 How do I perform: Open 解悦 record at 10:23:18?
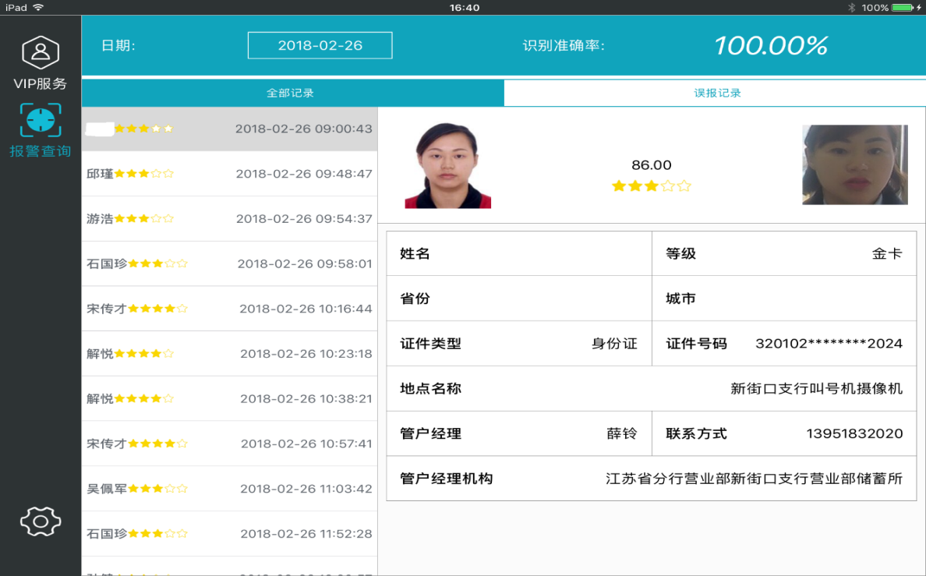point(229,354)
